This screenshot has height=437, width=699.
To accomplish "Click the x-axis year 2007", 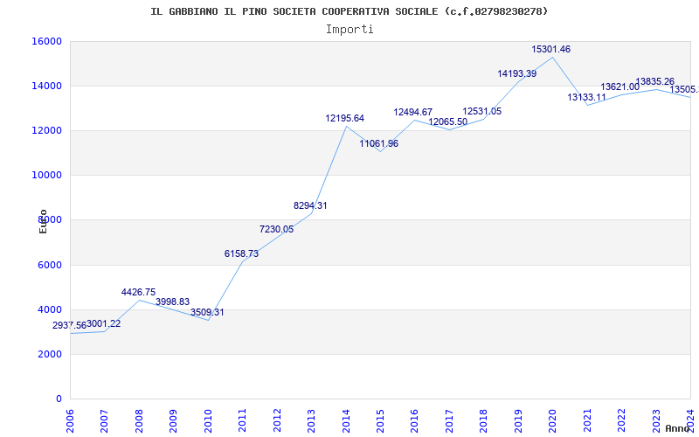I will pos(104,420).
